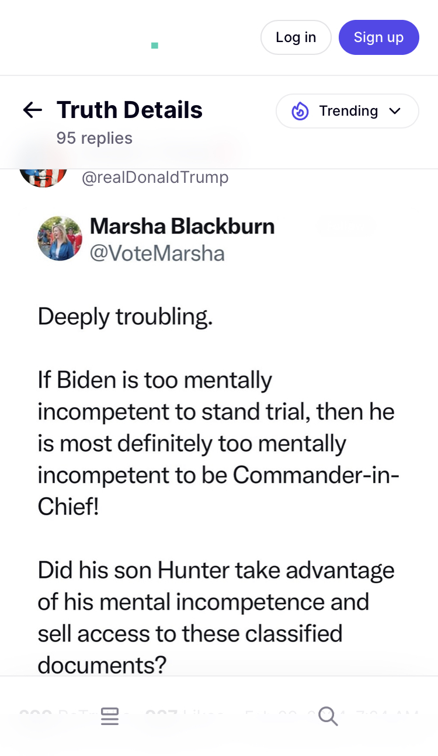Open the embedded Marsha Blackburn post image

(218, 409)
